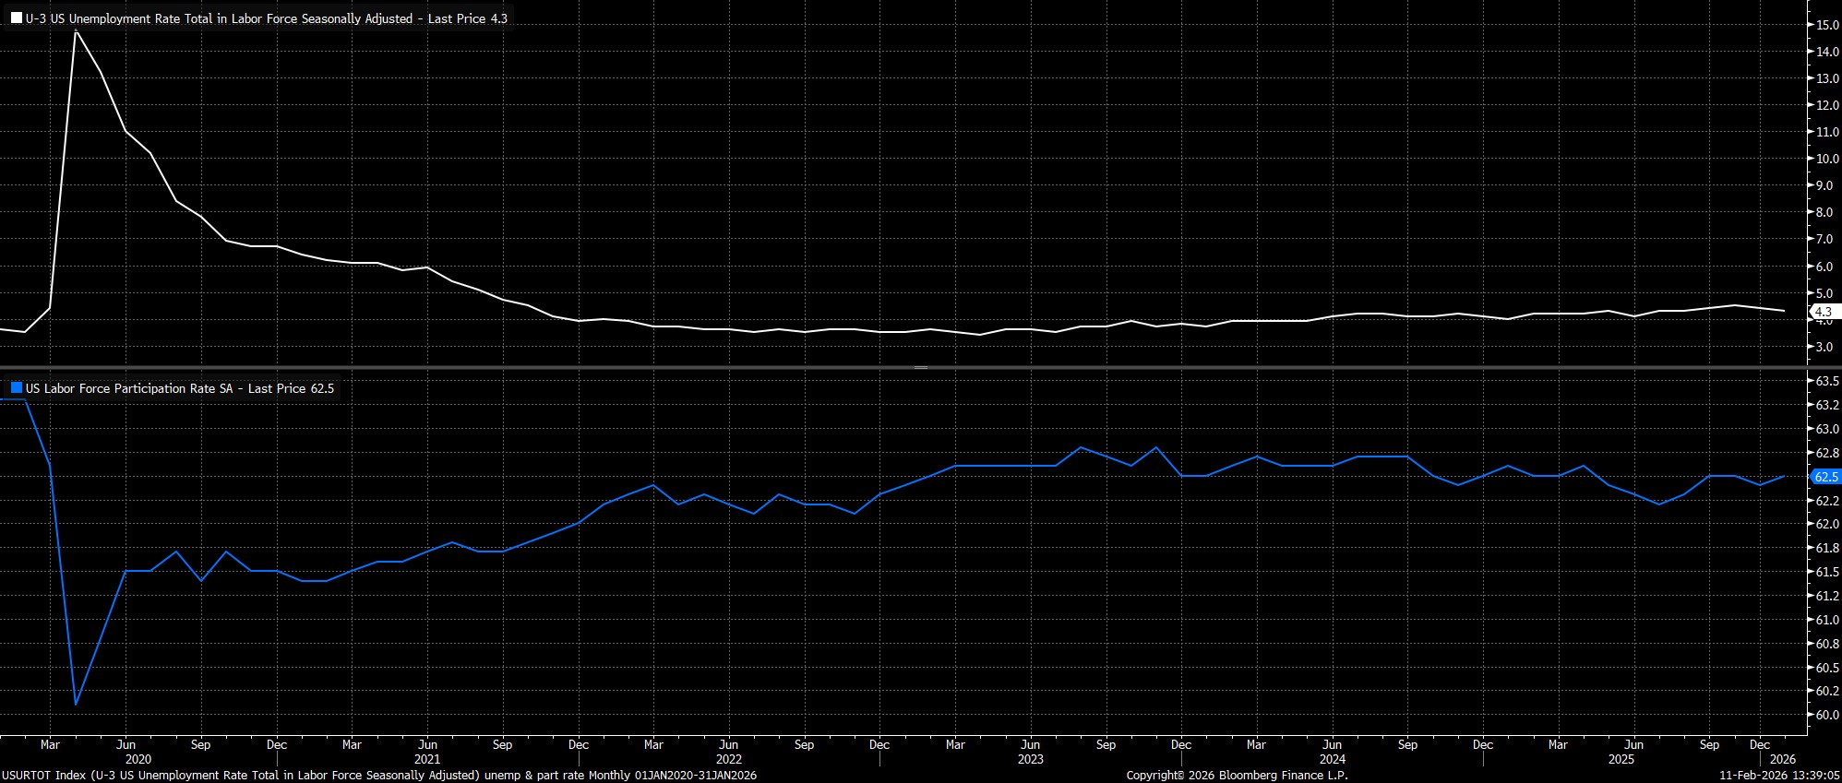Click the 60.0 label on the participation axis
Viewport: 1842px width, 783px height.
tap(1827, 715)
